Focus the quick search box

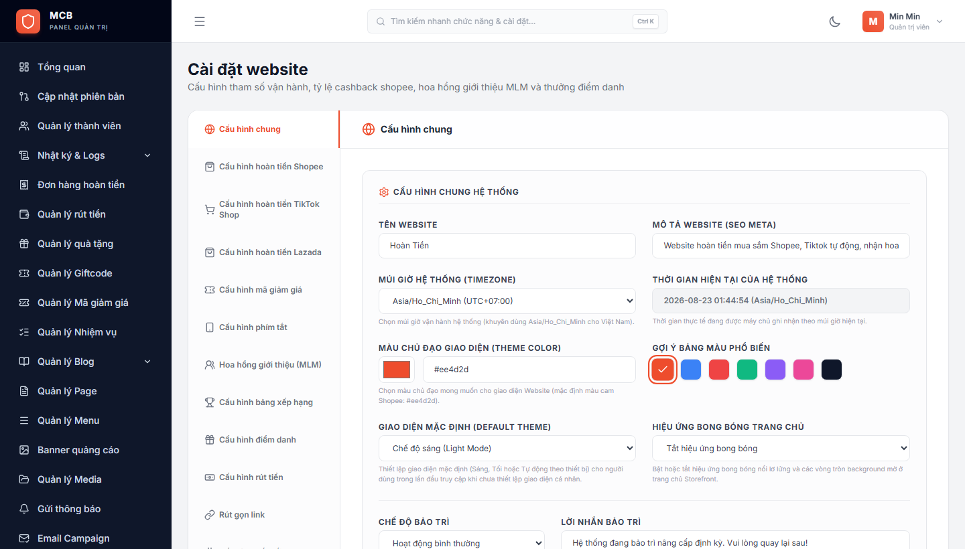(517, 21)
